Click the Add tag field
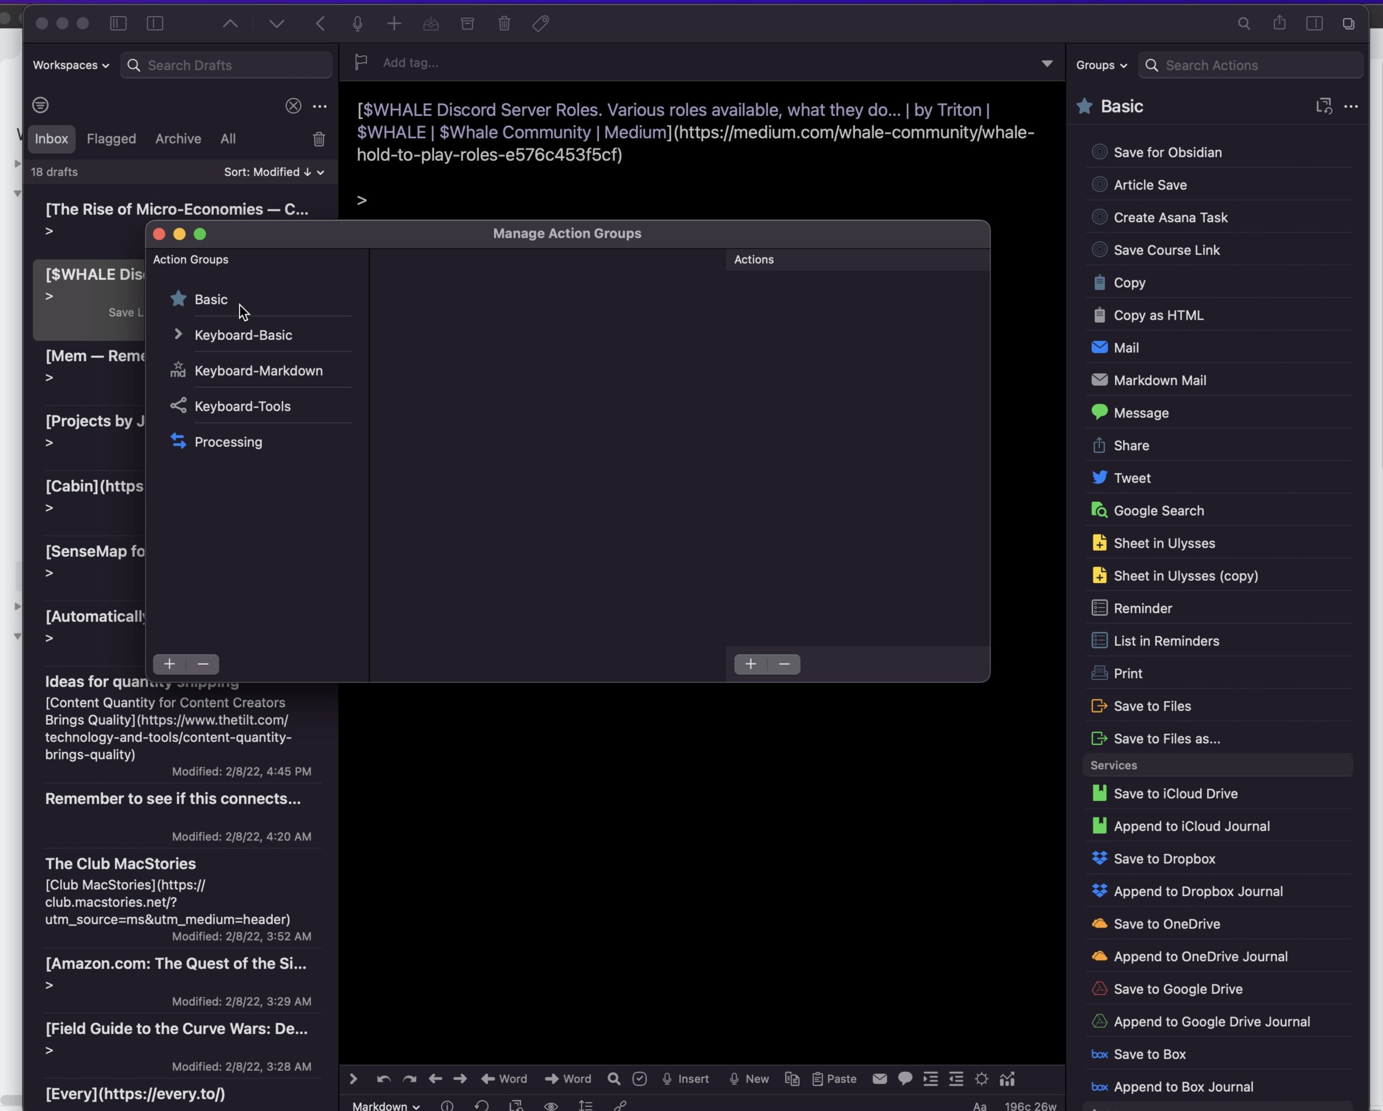This screenshot has width=1383, height=1111. 411,63
